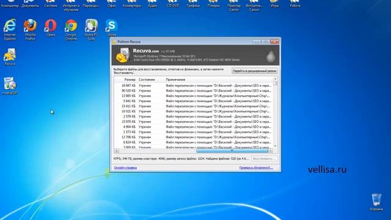The width and height of the screenshot is (391, 220).
Task: Select the 15 411 КБ file row
Action: (x=194, y=106)
